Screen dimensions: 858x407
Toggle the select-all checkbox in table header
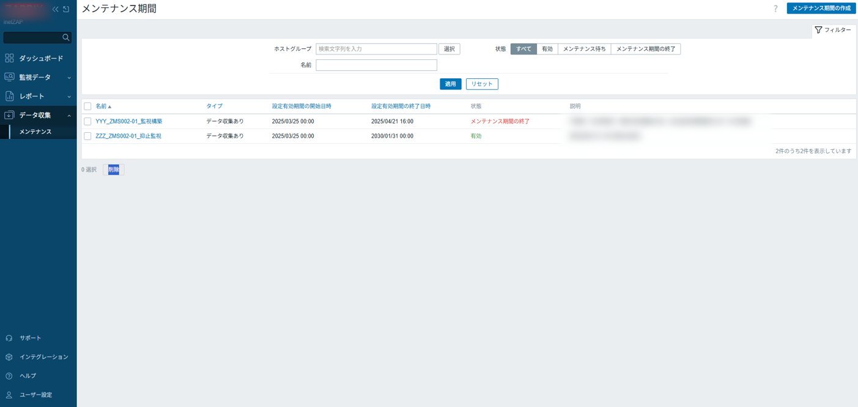(87, 106)
